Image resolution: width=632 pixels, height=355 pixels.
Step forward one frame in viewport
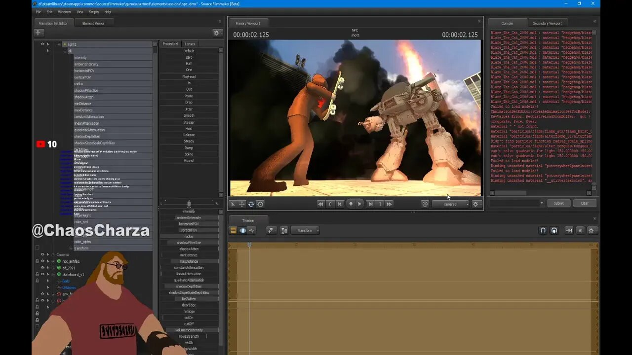point(370,204)
